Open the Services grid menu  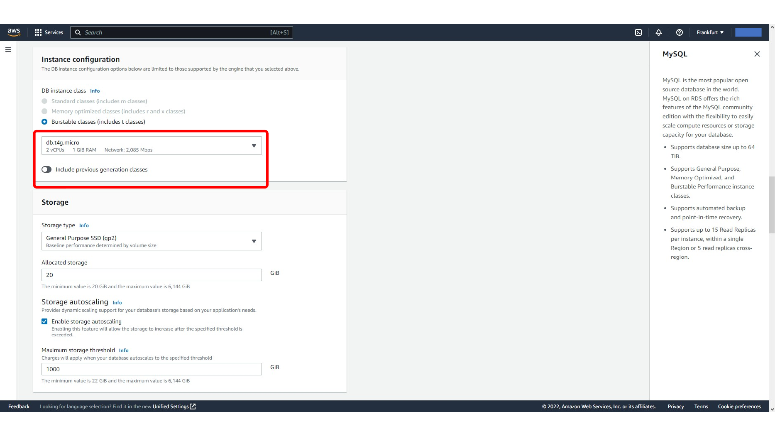click(38, 32)
